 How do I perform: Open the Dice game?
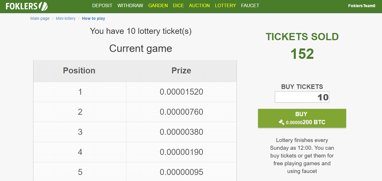(x=179, y=5)
